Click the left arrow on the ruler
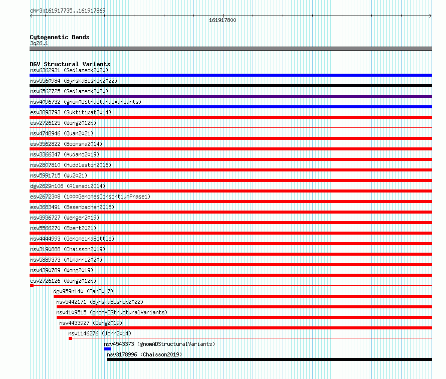The image size is (446, 379). 31,16
